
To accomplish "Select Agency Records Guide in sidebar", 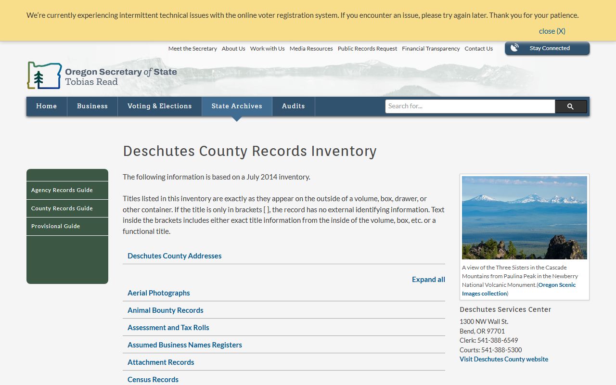I will [67, 190].
